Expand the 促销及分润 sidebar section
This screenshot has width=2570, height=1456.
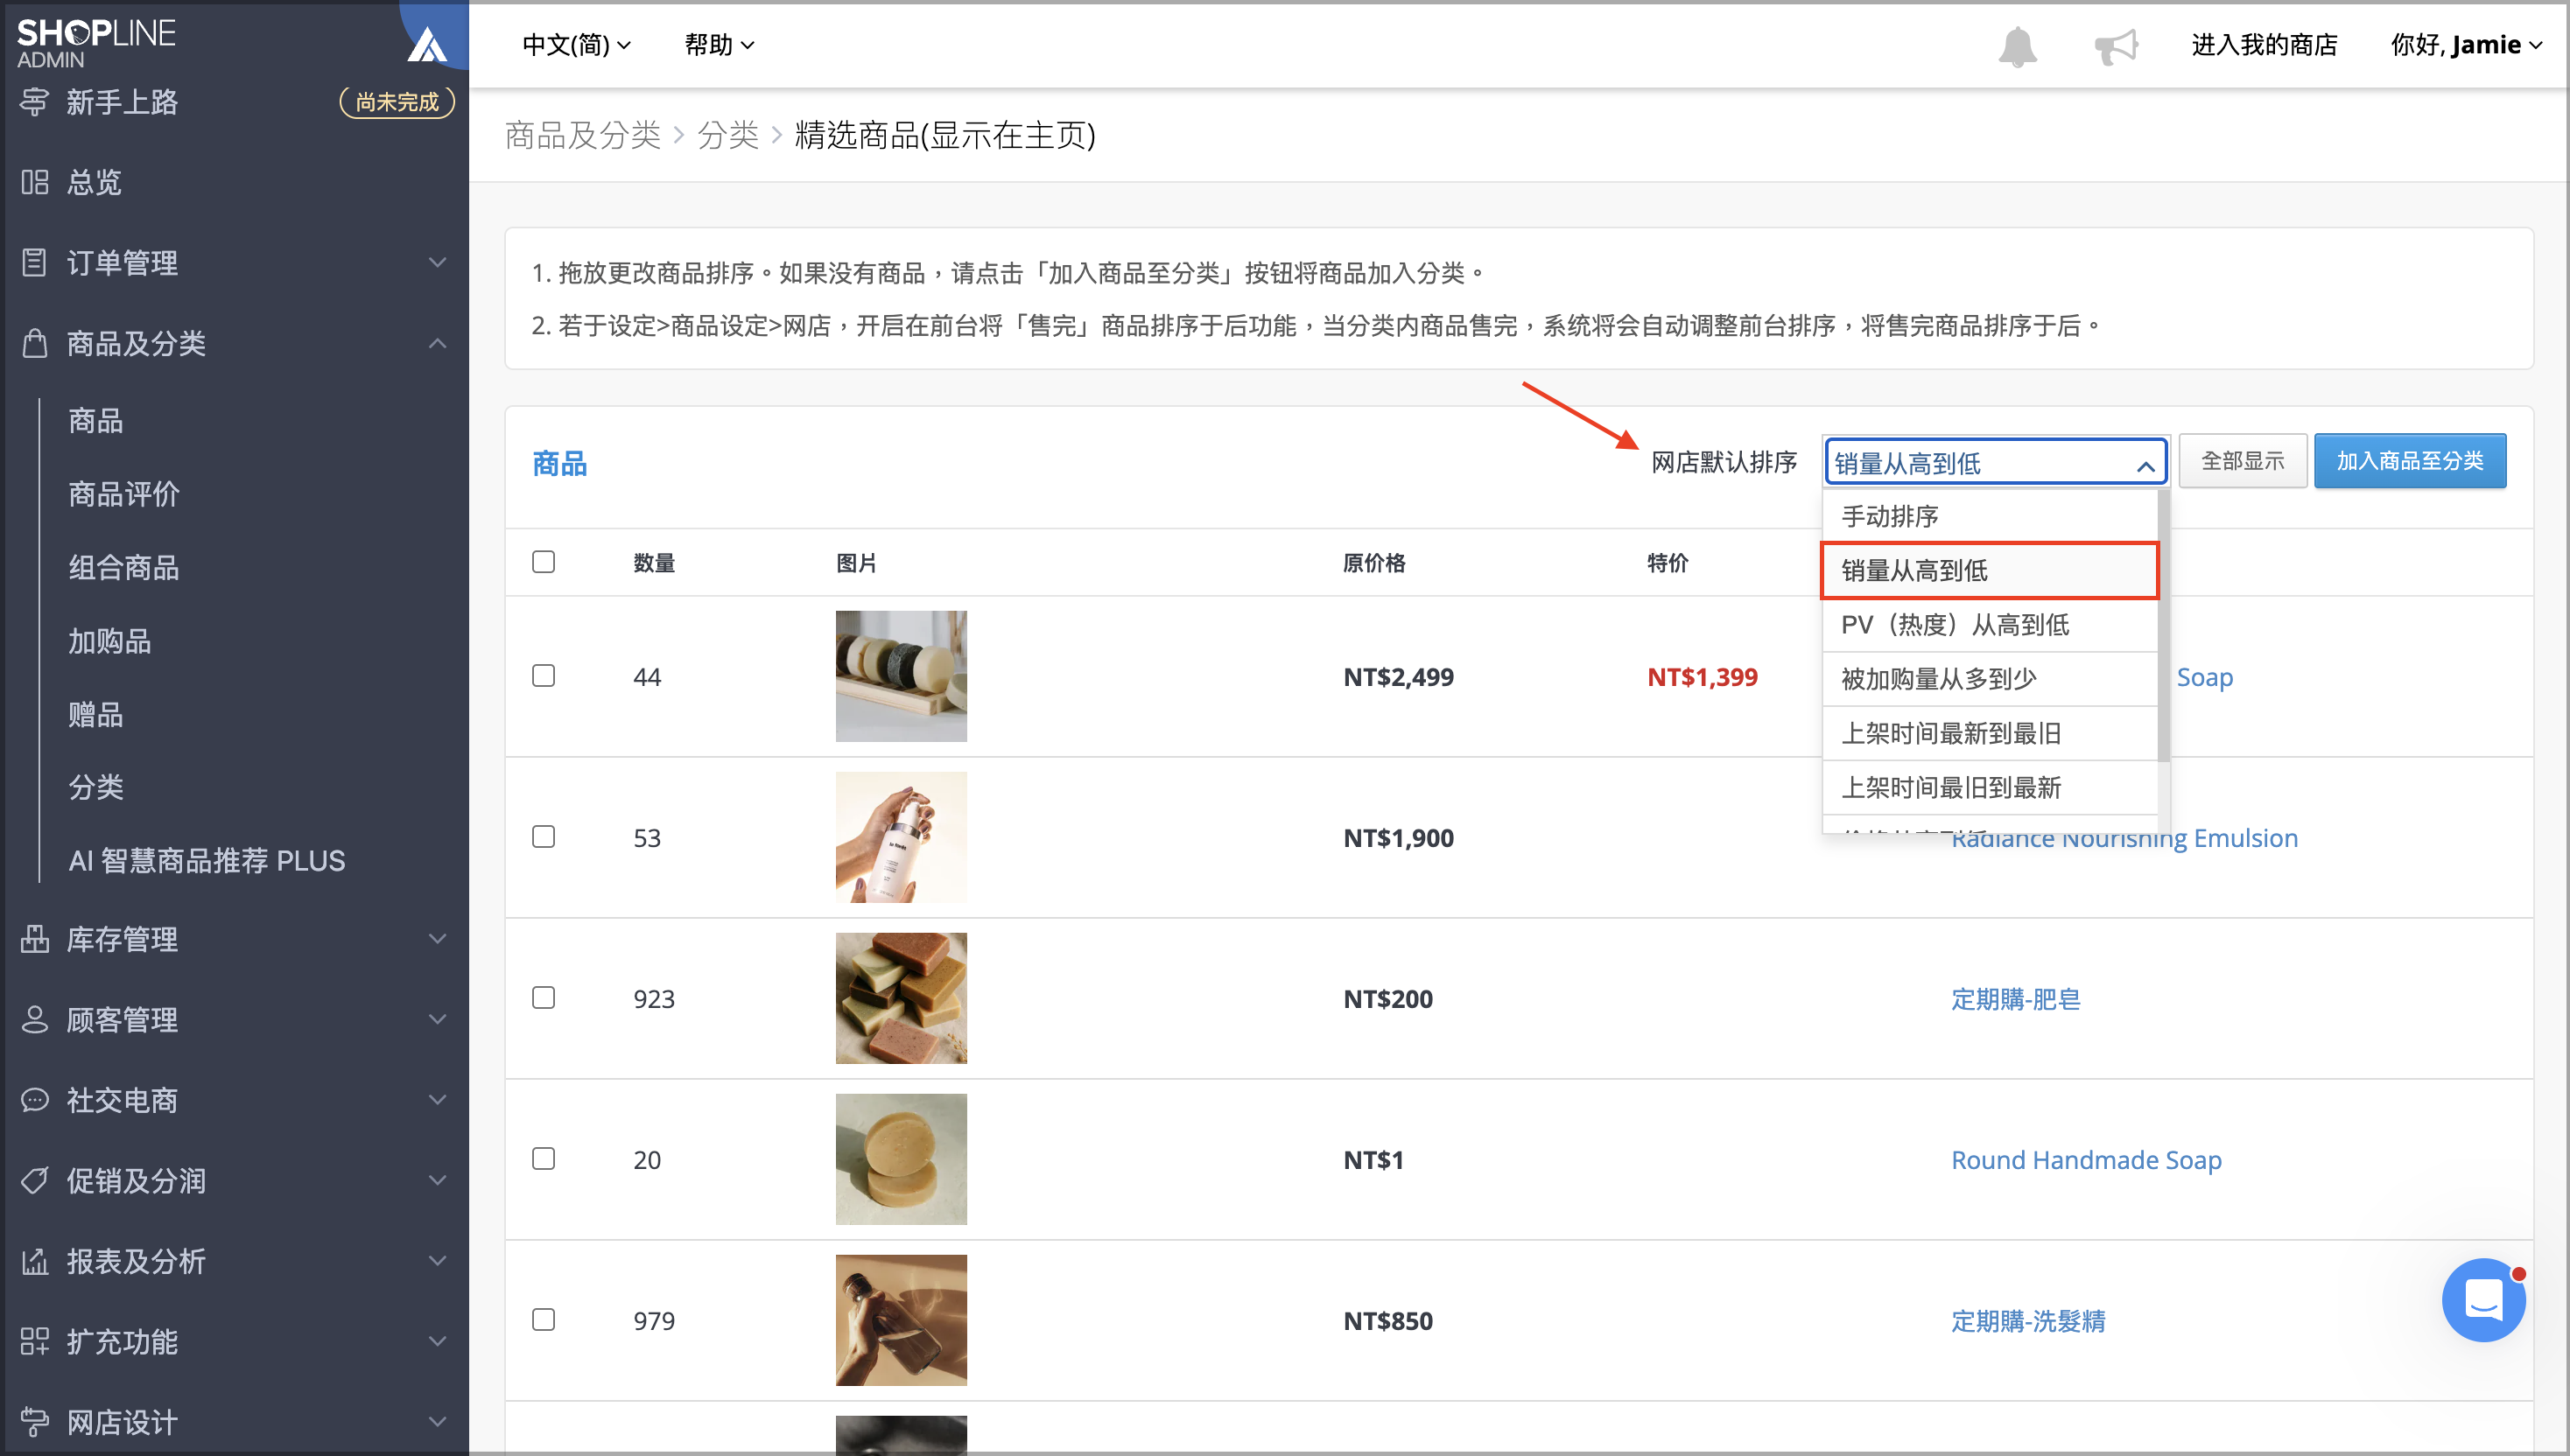(x=437, y=1180)
